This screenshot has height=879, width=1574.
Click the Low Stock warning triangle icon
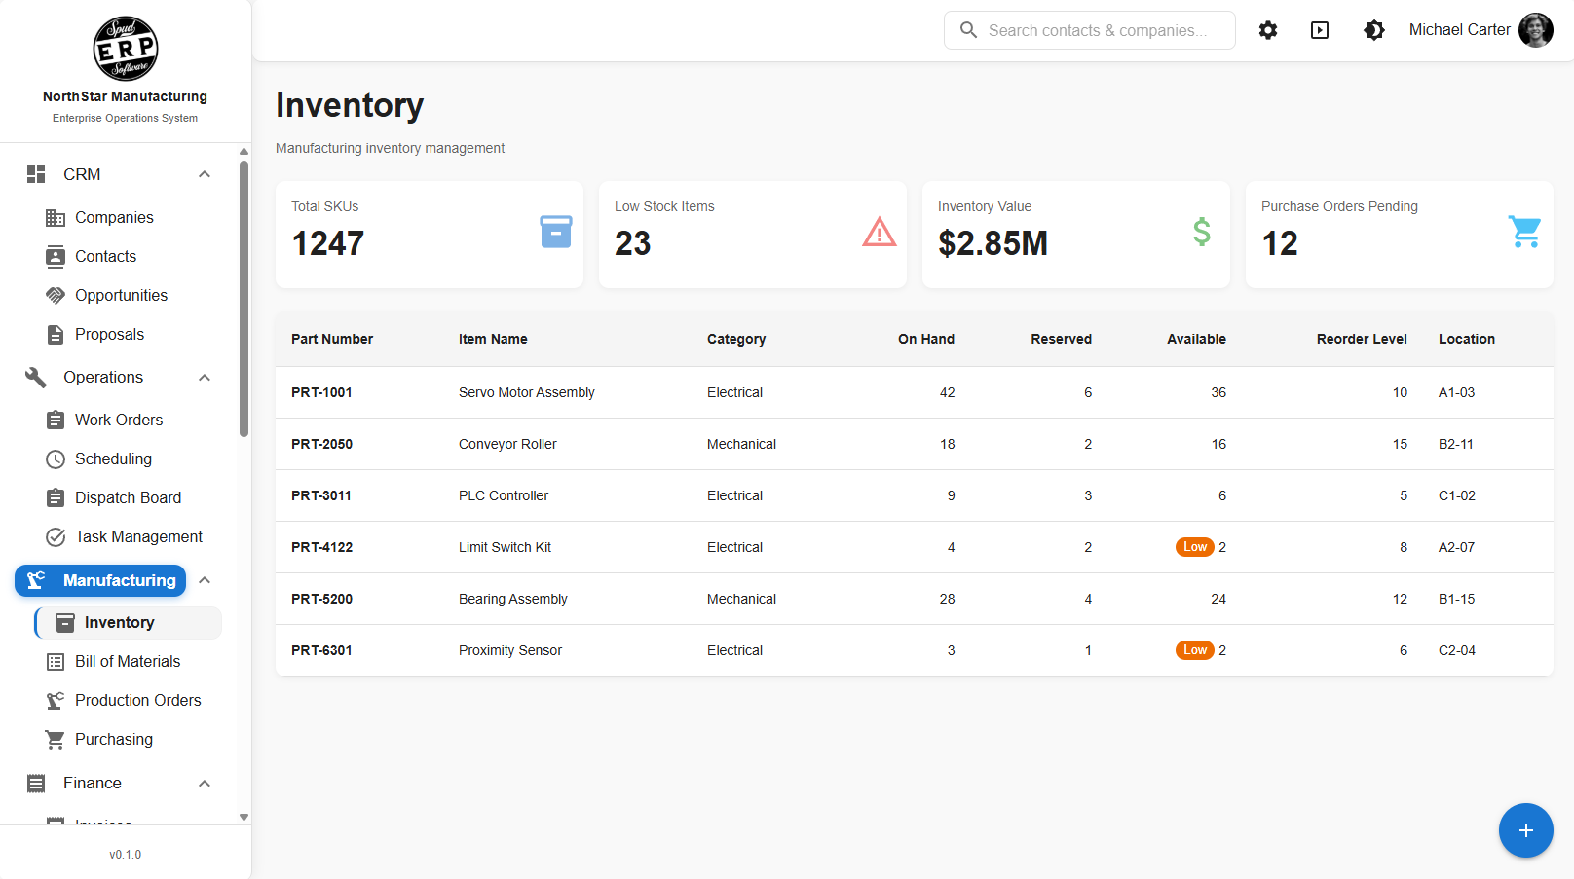point(879,232)
